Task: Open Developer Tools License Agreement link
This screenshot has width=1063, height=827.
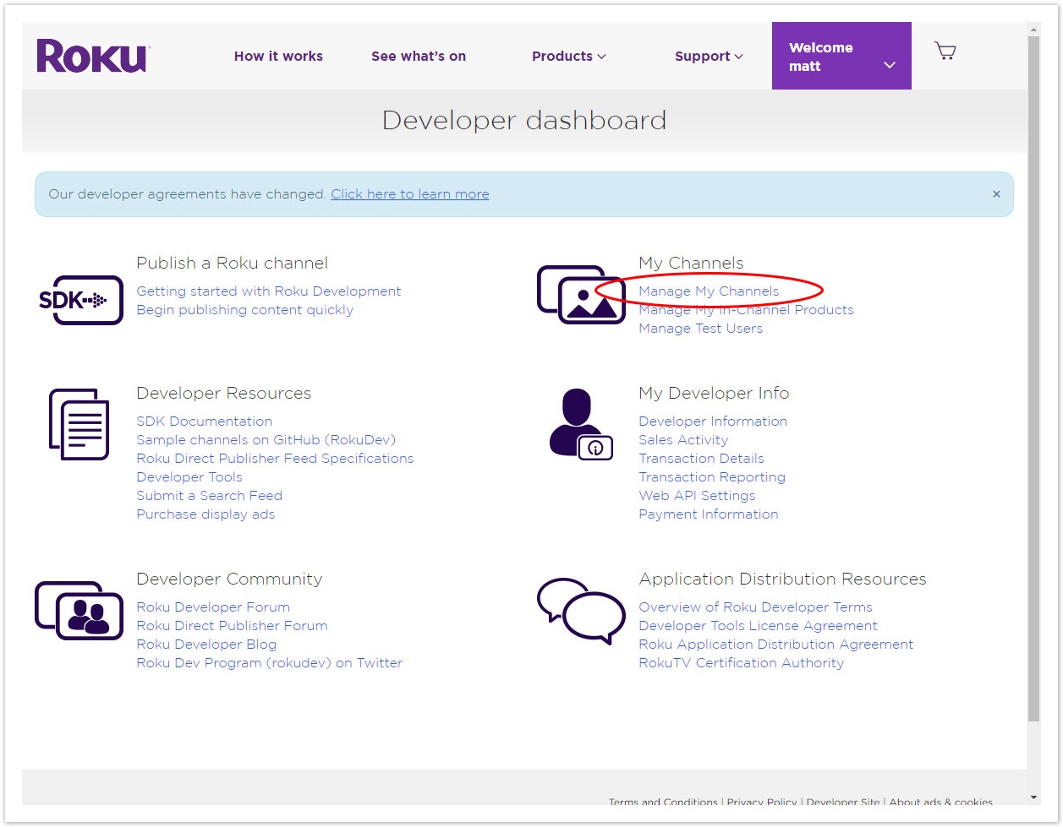Action: pyautogui.click(x=758, y=626)
